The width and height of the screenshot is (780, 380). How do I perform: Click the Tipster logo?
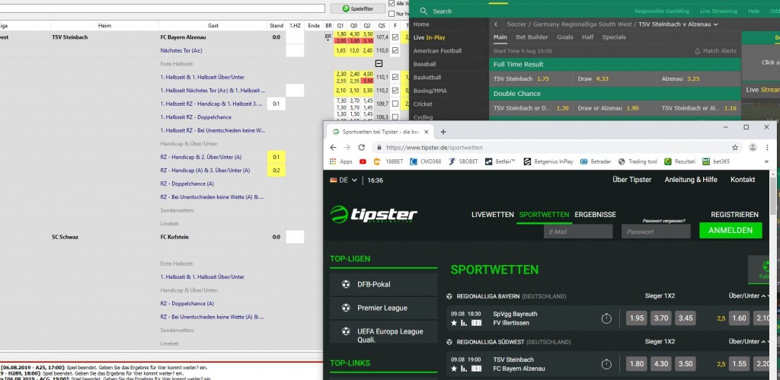click(x=373, y=215)
